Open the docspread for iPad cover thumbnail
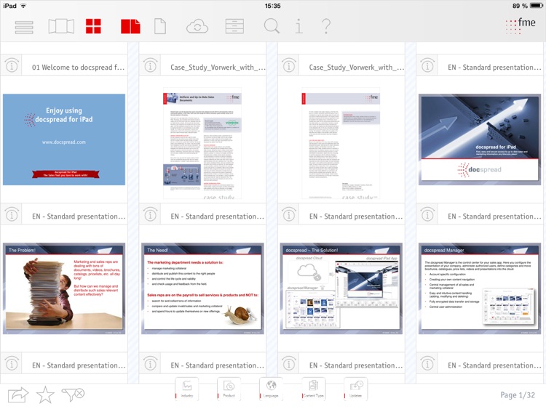This screenshot has width=546, height=409. (x=480, y=139)
